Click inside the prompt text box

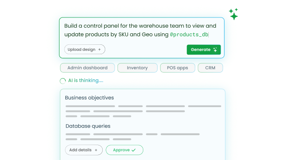click(x=142, y=38)
